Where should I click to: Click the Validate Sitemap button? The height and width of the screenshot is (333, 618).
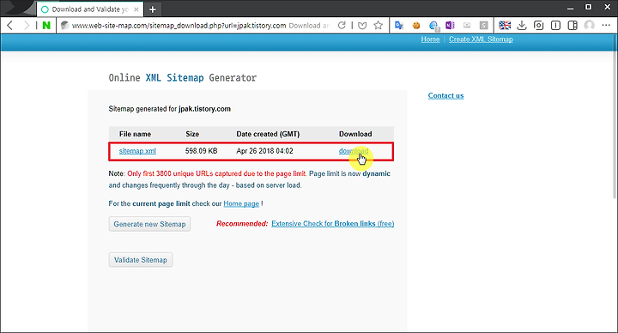tap(140, 260)
